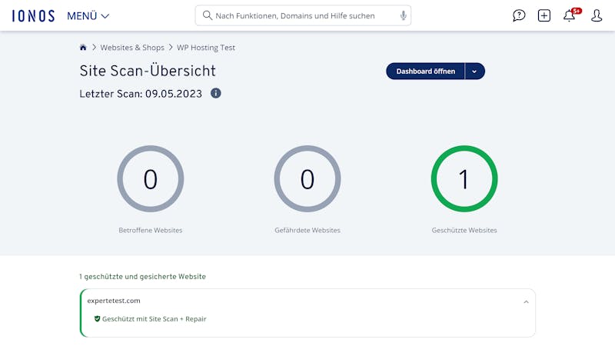Open the help chat question icon
Viewport: 615px width, 346px height.
pos(518,15)
